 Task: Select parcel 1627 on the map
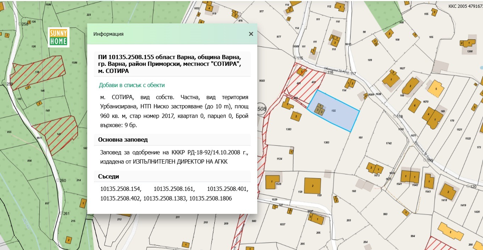(402, 68)
